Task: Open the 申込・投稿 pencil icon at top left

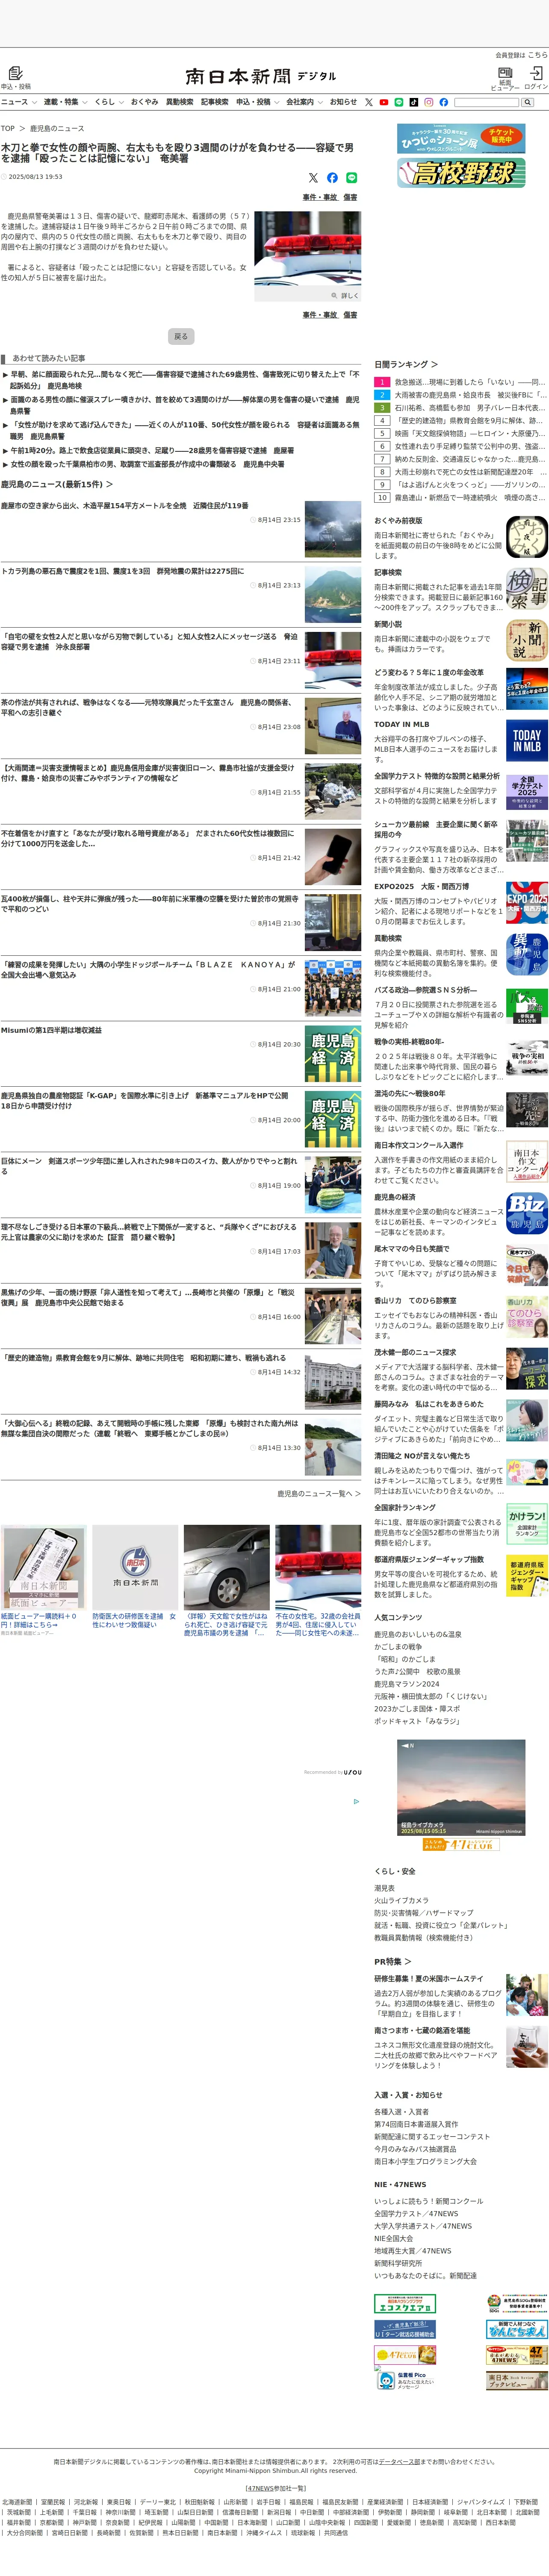Action: 15,73
